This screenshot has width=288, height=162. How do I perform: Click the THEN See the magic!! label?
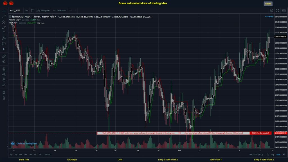260,133
